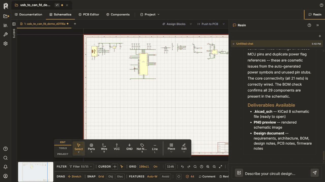Expand the Edit tool menu
This screenshot has width=325, height=182.
pyautogui.click(x=184, y=148)
